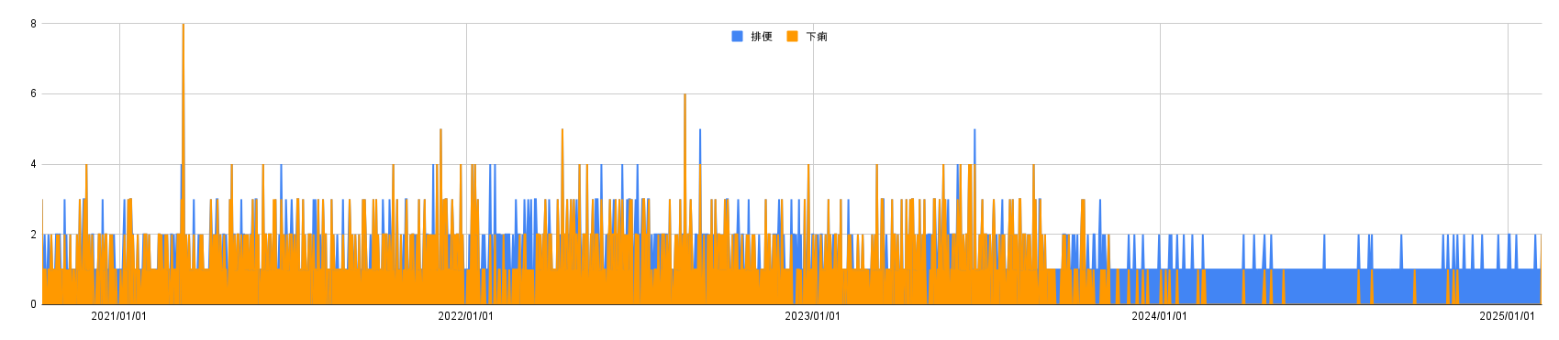The image size is (1559, 340).
Task: Click the 2021/01/01 axis date label
Action: click(x=119, y=316)
